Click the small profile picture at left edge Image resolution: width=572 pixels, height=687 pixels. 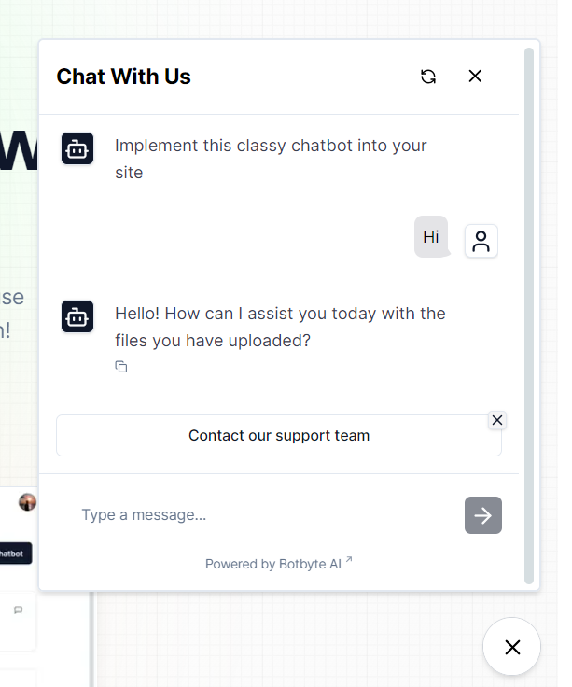point(27,502)
